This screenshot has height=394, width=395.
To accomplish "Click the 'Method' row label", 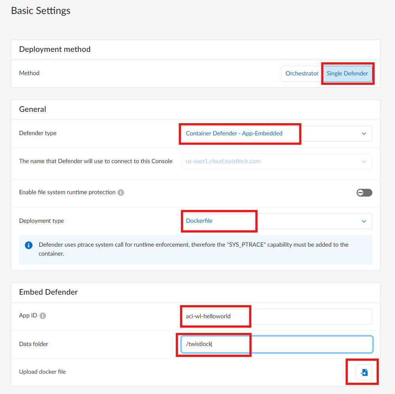I will (x=29, y=73).
